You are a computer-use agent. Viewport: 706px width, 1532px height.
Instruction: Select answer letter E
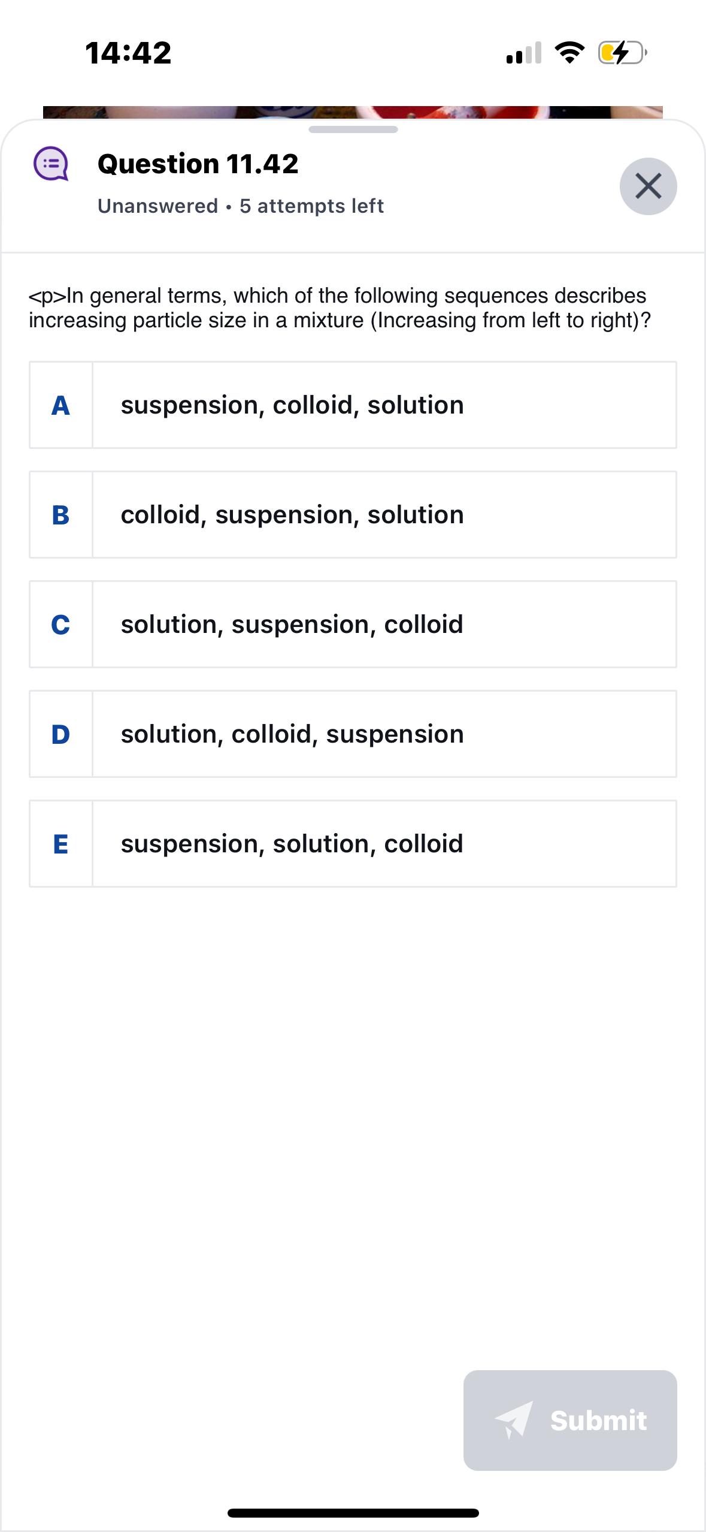[x=60, y=844]
